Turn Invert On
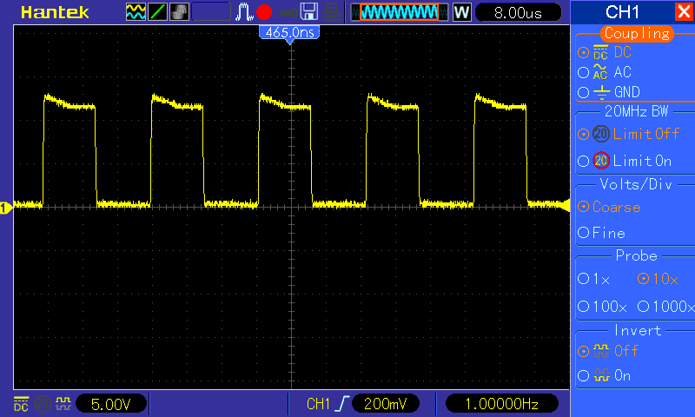Viewport: 695px width, 417px height. (583, 376)
